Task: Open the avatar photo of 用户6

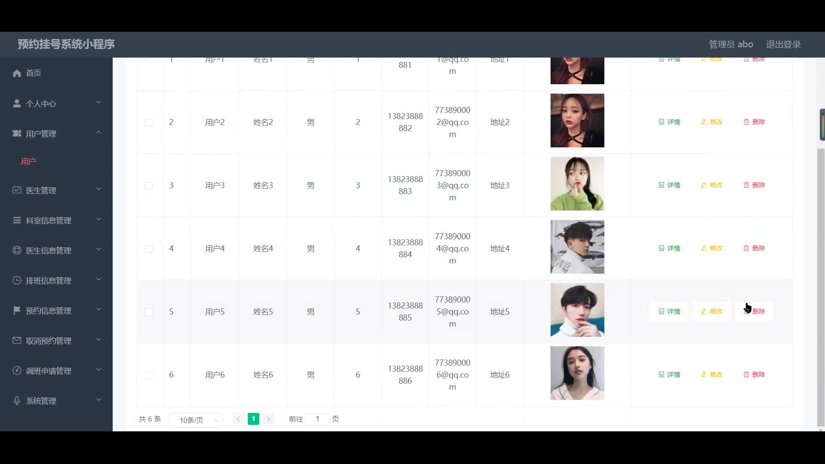Action: [x=577, y=373]
